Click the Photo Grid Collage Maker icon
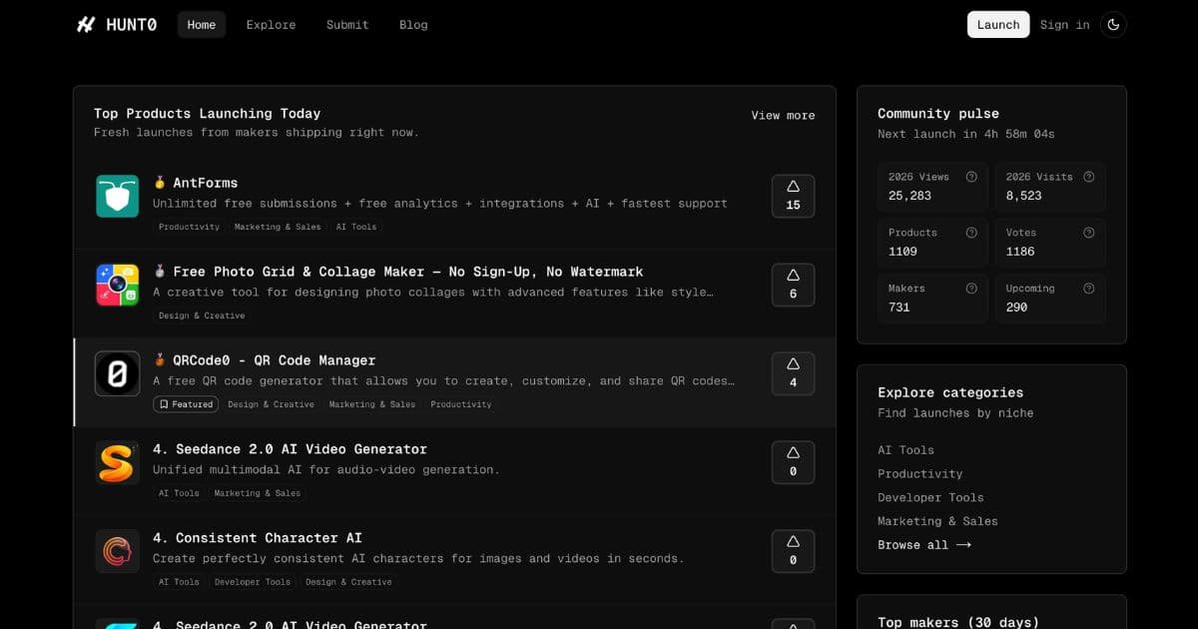The image size is (1198, 629). [x=117, y=285]
